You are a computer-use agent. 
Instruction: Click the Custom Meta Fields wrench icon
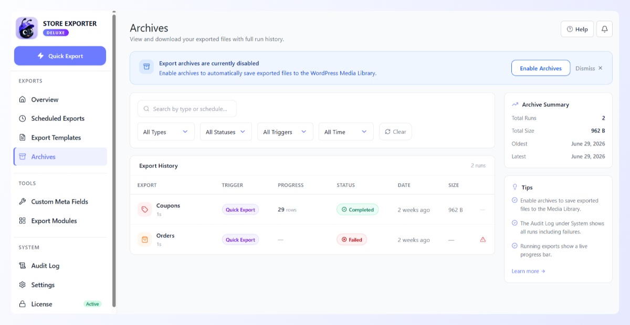coord(22,202)
